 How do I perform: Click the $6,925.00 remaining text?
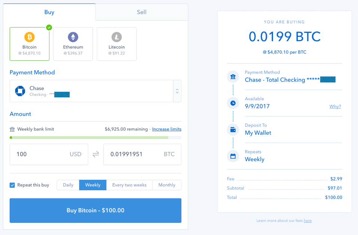126,129
